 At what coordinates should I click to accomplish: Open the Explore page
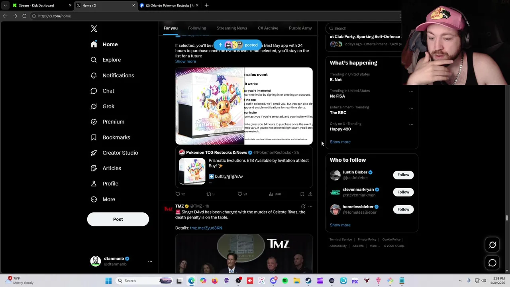pos(106,60)
